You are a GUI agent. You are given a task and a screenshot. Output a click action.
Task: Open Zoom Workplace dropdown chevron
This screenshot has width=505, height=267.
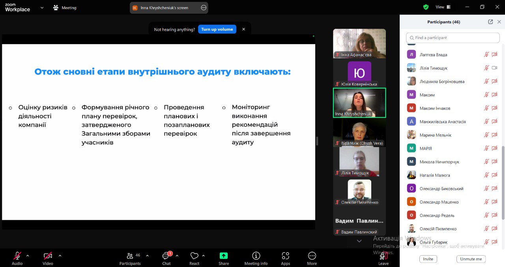point(42,7)
